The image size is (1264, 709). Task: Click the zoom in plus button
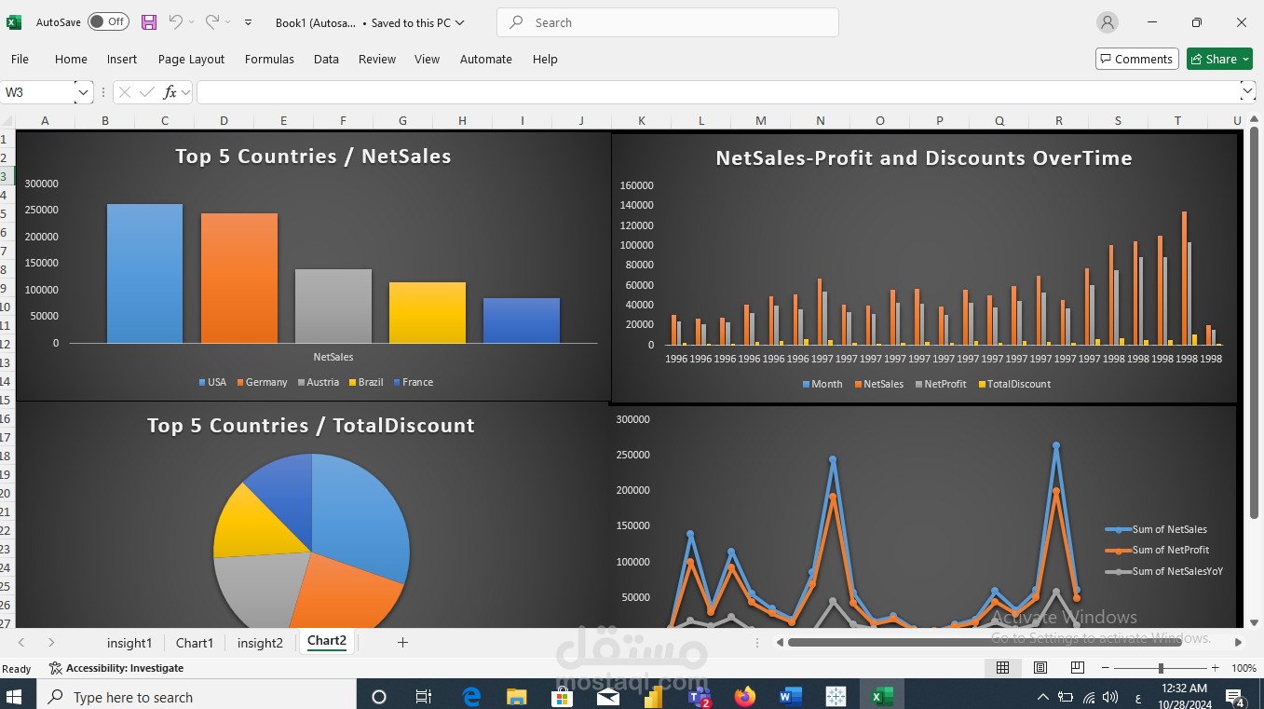[1216, 668]
